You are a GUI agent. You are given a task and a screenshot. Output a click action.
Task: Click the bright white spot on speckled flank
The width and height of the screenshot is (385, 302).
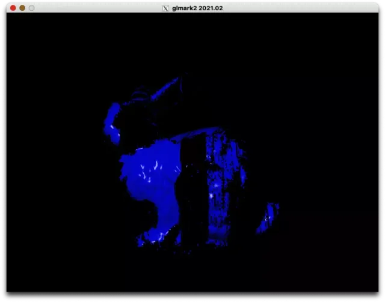[211, 196]
